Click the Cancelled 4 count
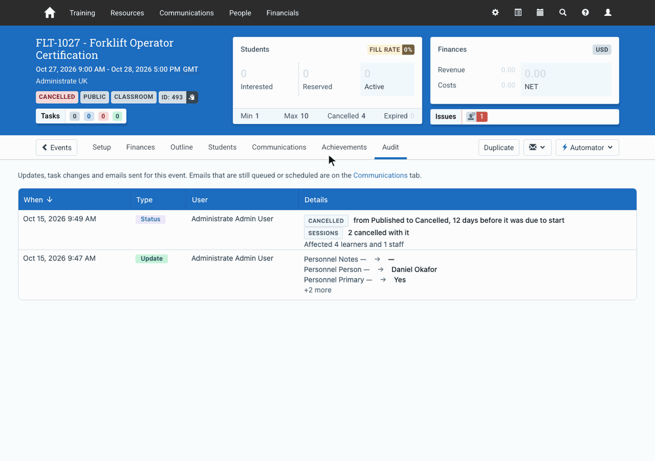 click(347, 116)
